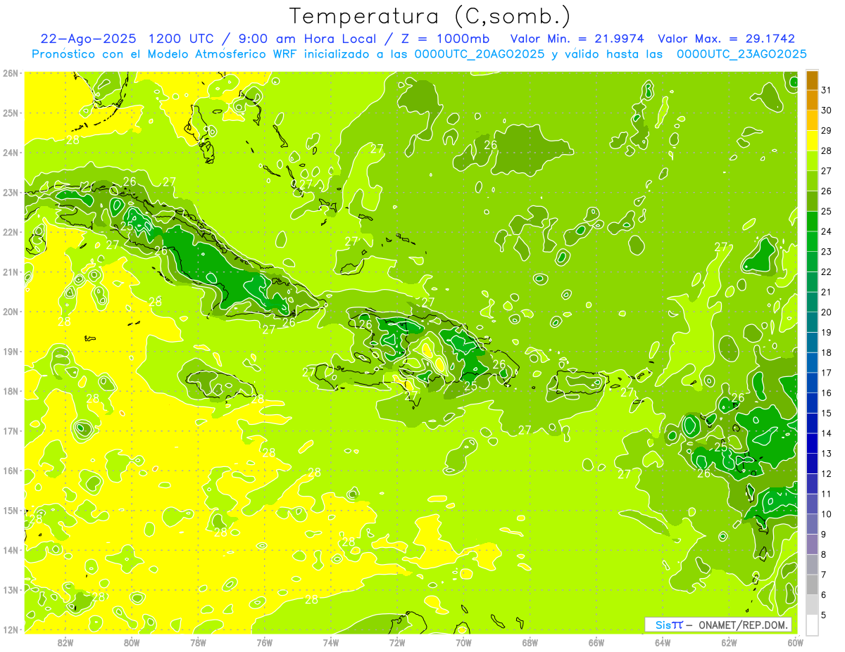Click the color scale value 31
Image resolution: width=845 pixels, height=652 pixels.
click(x=827, y=90)
